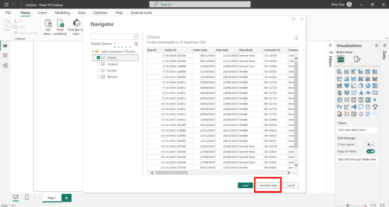The image size is (389, 207).
Task: Switch to the Insert ribbon tab
Action: [43, 13]
